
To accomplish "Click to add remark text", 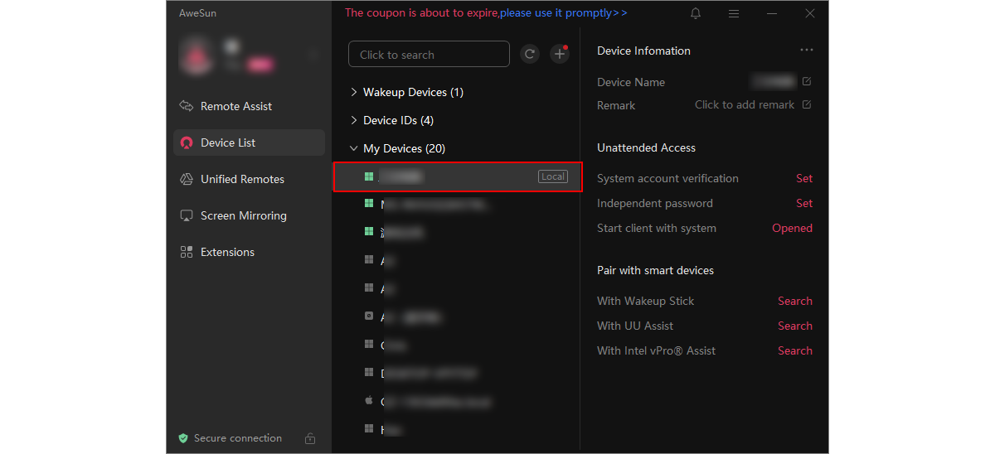I will coord(745,104).
